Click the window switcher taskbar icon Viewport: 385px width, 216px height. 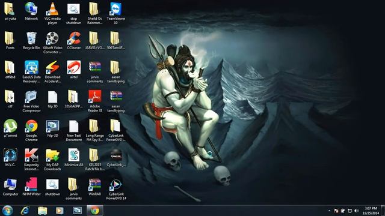click(77, 211)
